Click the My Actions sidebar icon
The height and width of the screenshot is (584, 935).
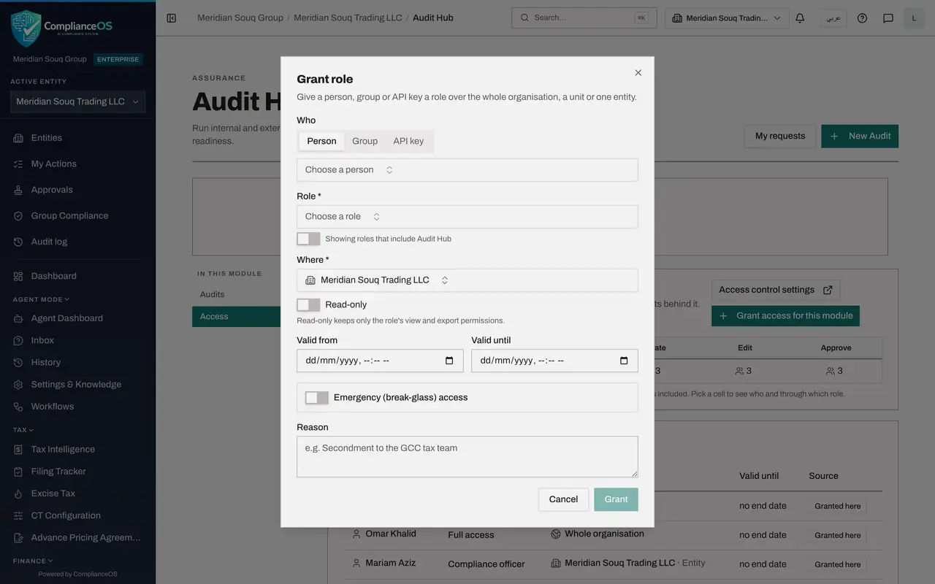[18, 164]
